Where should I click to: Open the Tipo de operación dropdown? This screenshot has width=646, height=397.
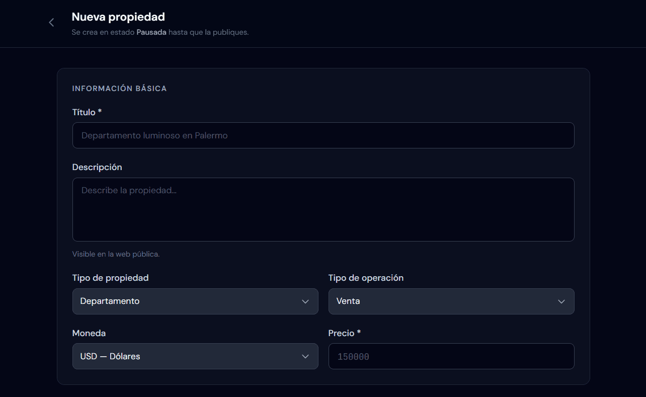tap(451, 301)
